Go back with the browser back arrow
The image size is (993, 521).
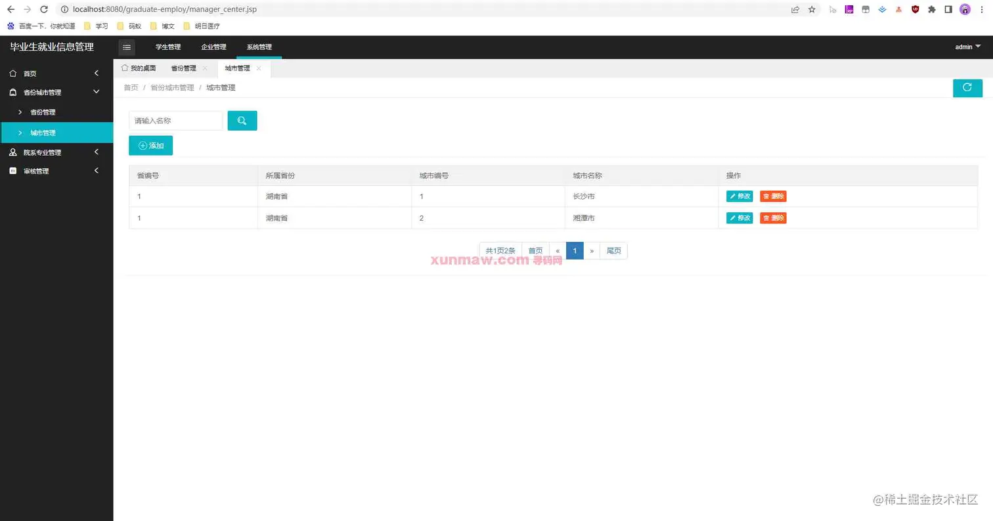pyautogui.click(x=11, y=9)
